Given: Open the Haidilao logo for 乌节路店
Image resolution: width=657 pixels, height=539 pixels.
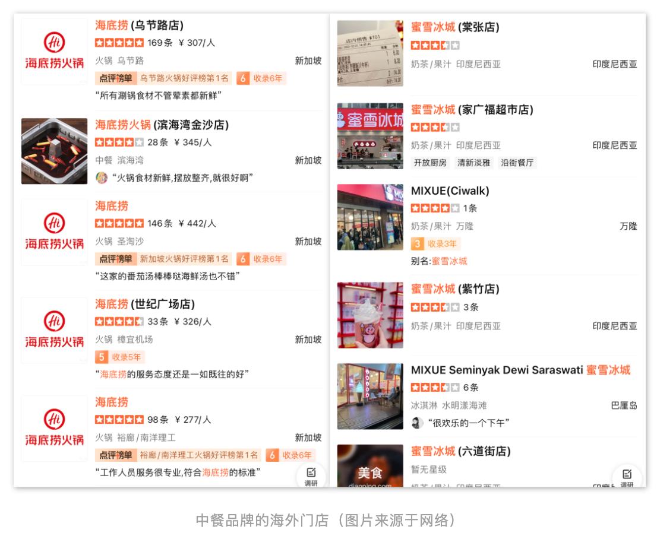Looking at the screenshot, I should 55,52.
